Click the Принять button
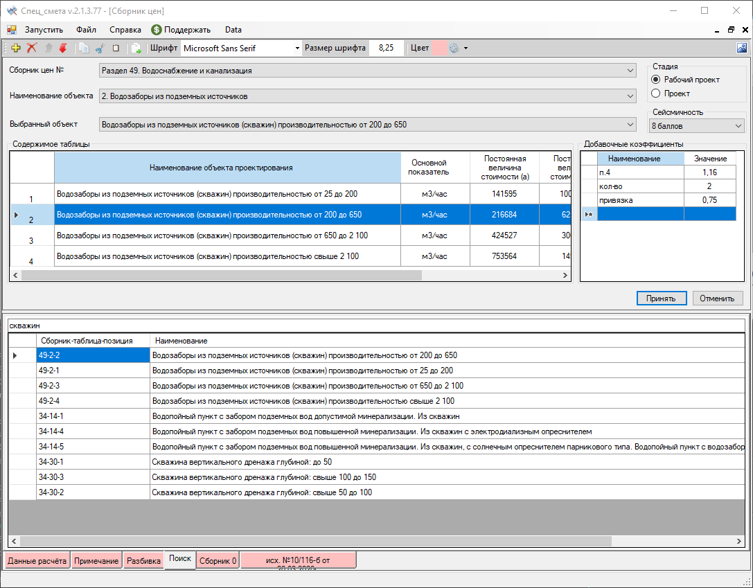This screenshot has width=753, height=588. 662,298
